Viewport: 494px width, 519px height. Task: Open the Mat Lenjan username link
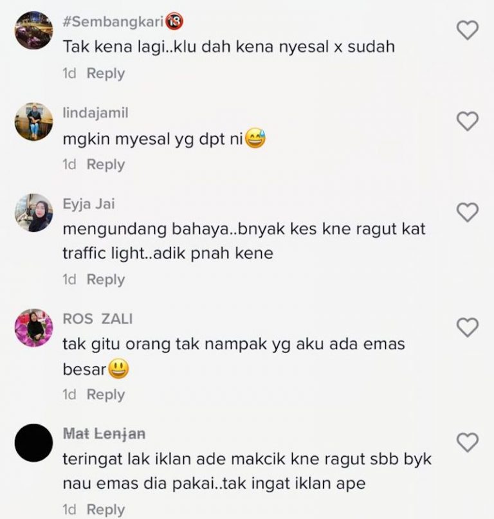(104, 434)
